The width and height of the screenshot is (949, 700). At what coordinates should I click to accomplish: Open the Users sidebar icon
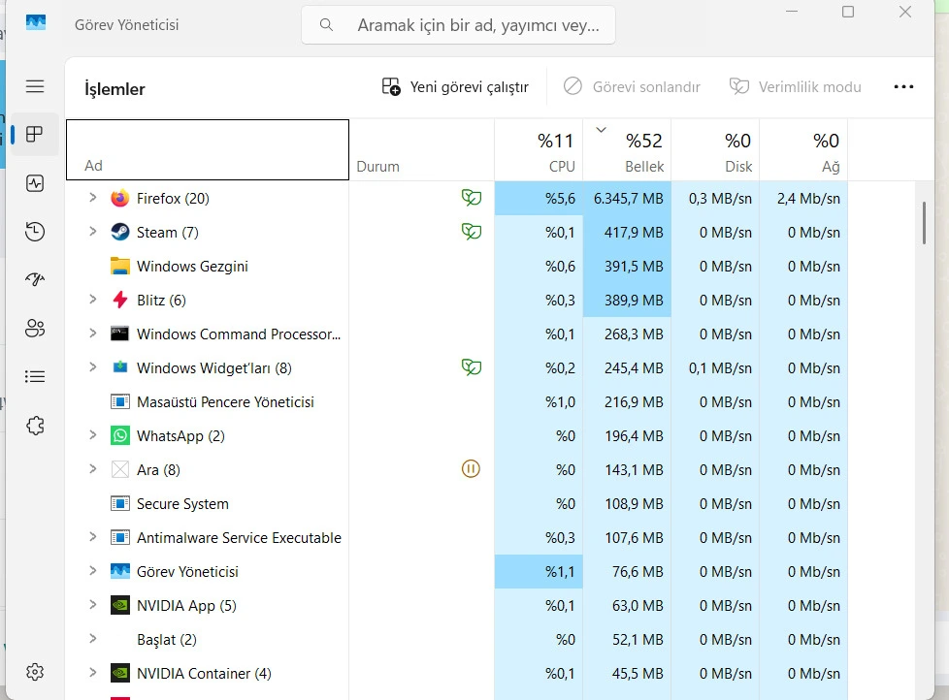(x=35, y=329)
